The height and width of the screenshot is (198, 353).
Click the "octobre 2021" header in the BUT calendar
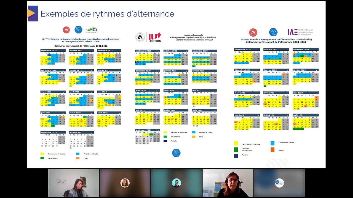point(81,51)
